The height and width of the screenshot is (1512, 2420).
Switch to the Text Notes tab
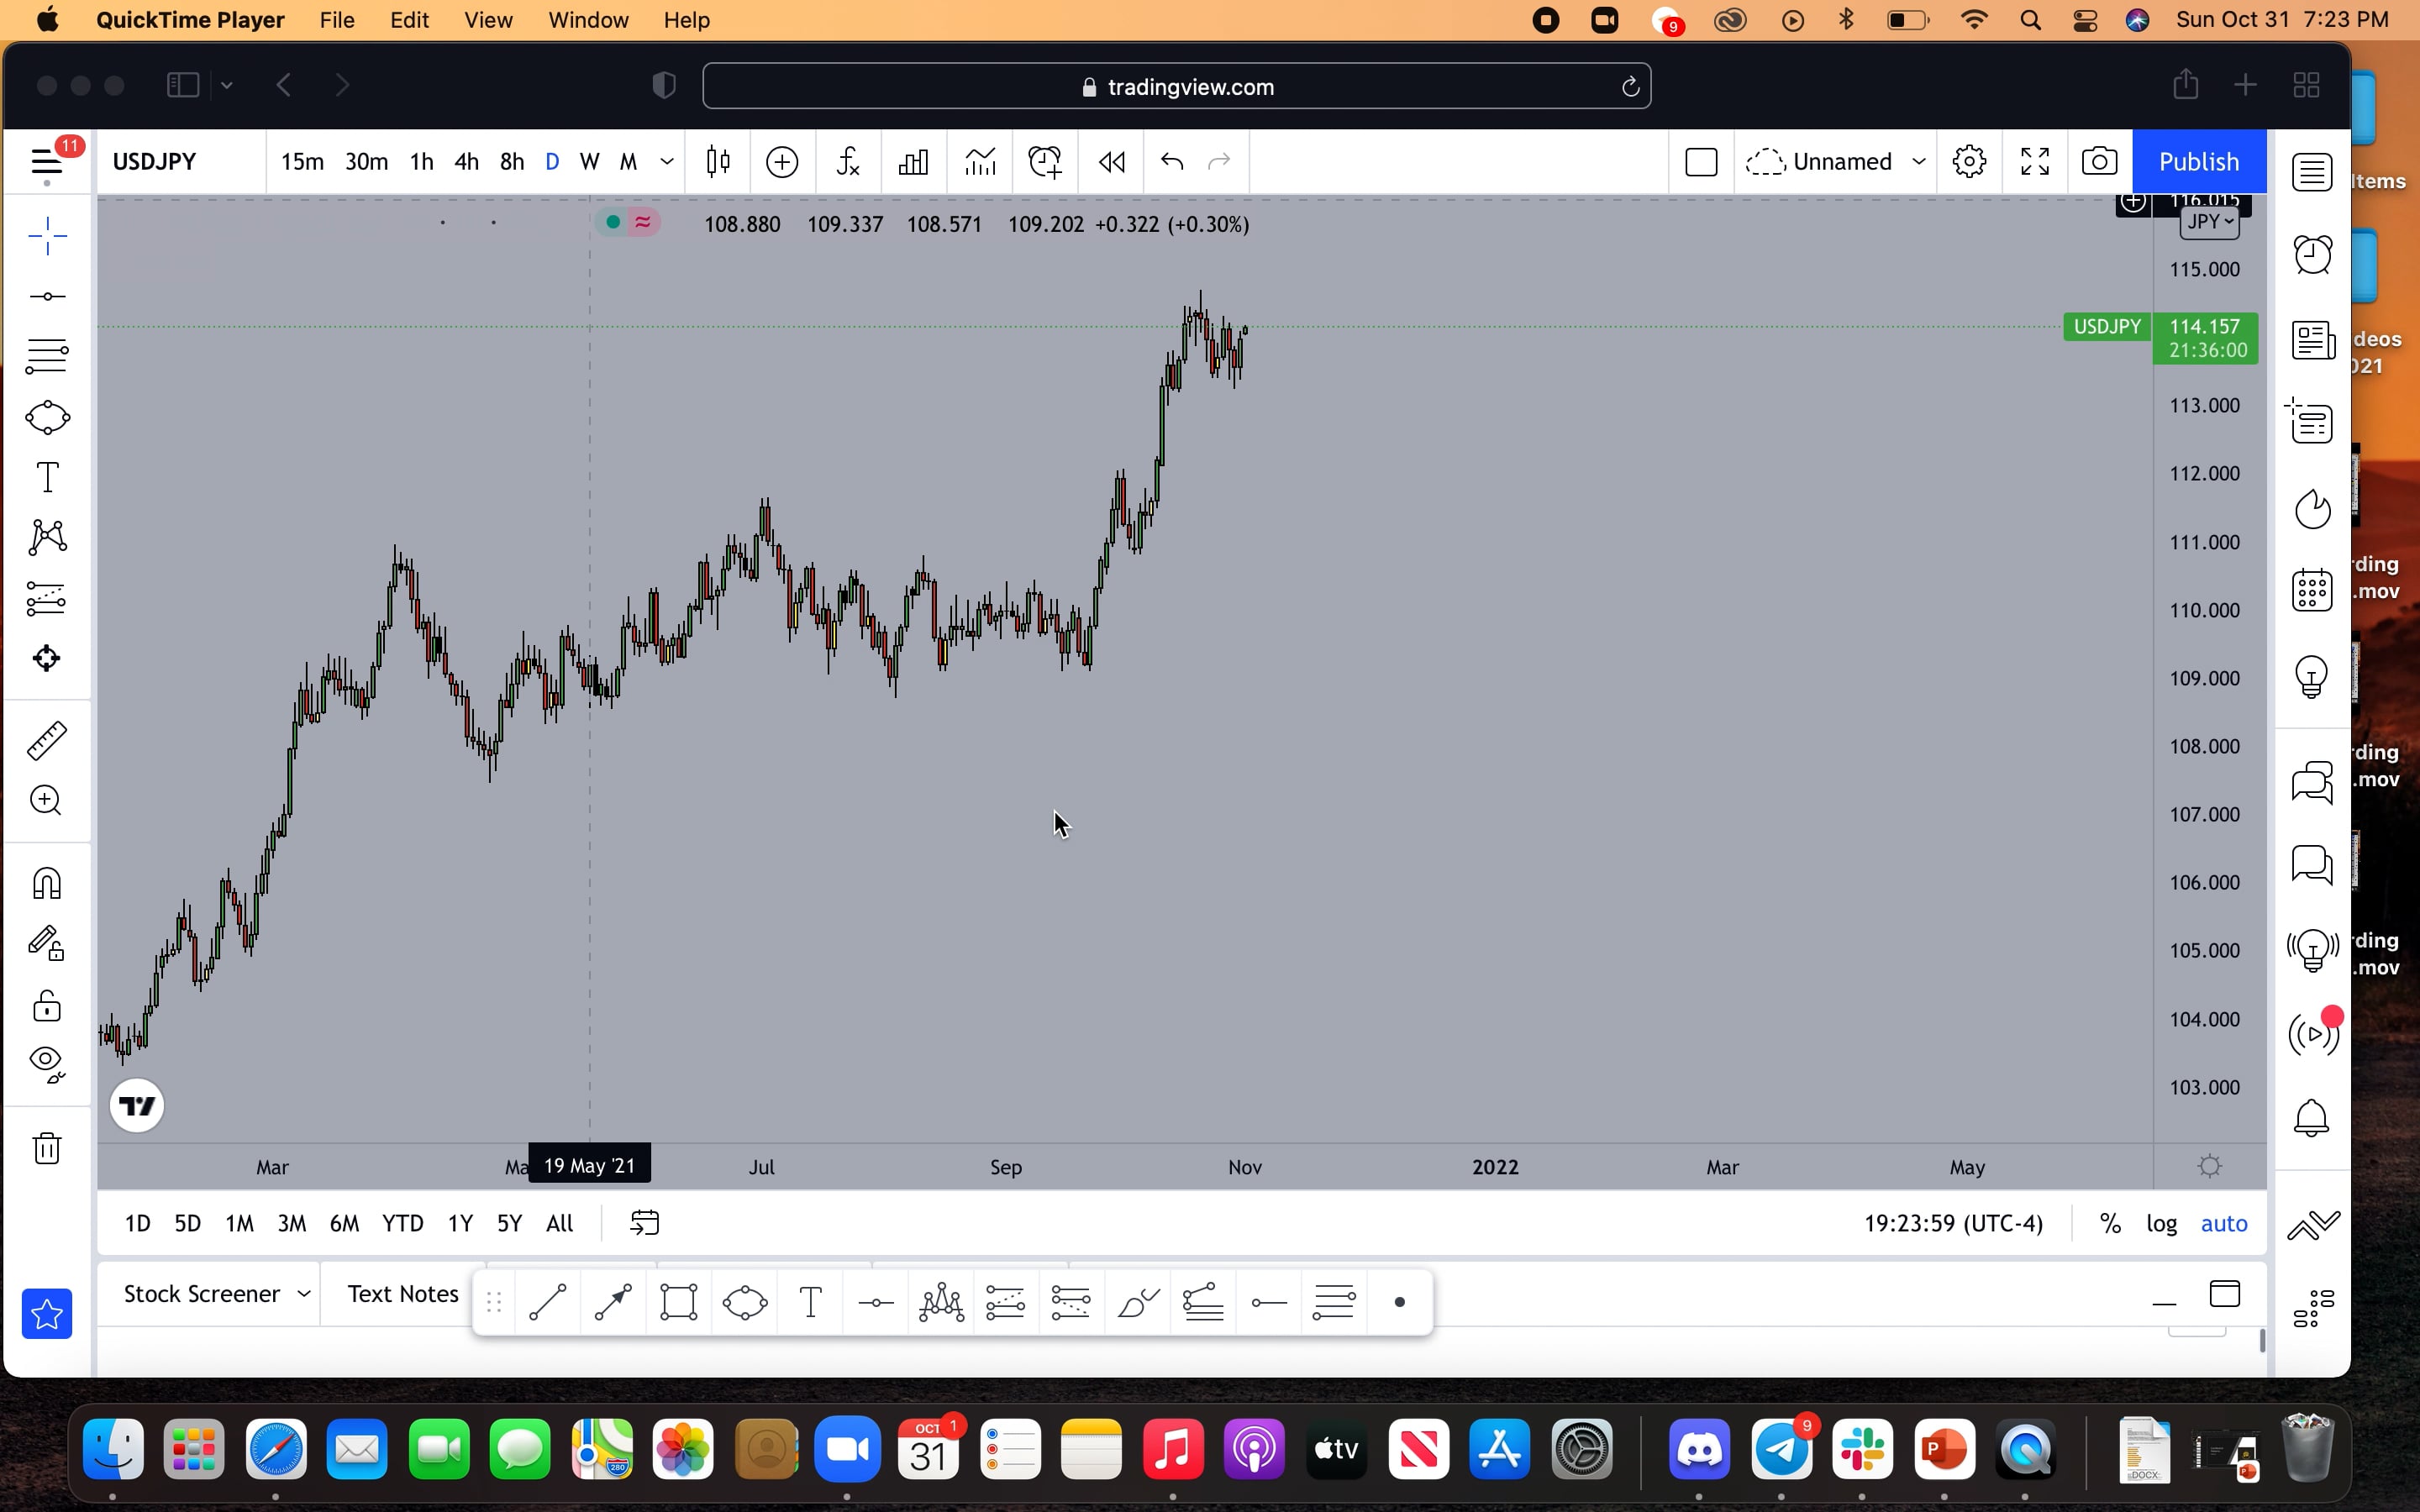[401, 1293]
